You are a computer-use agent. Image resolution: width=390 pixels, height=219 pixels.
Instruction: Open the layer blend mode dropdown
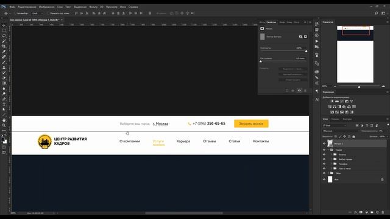341,131
